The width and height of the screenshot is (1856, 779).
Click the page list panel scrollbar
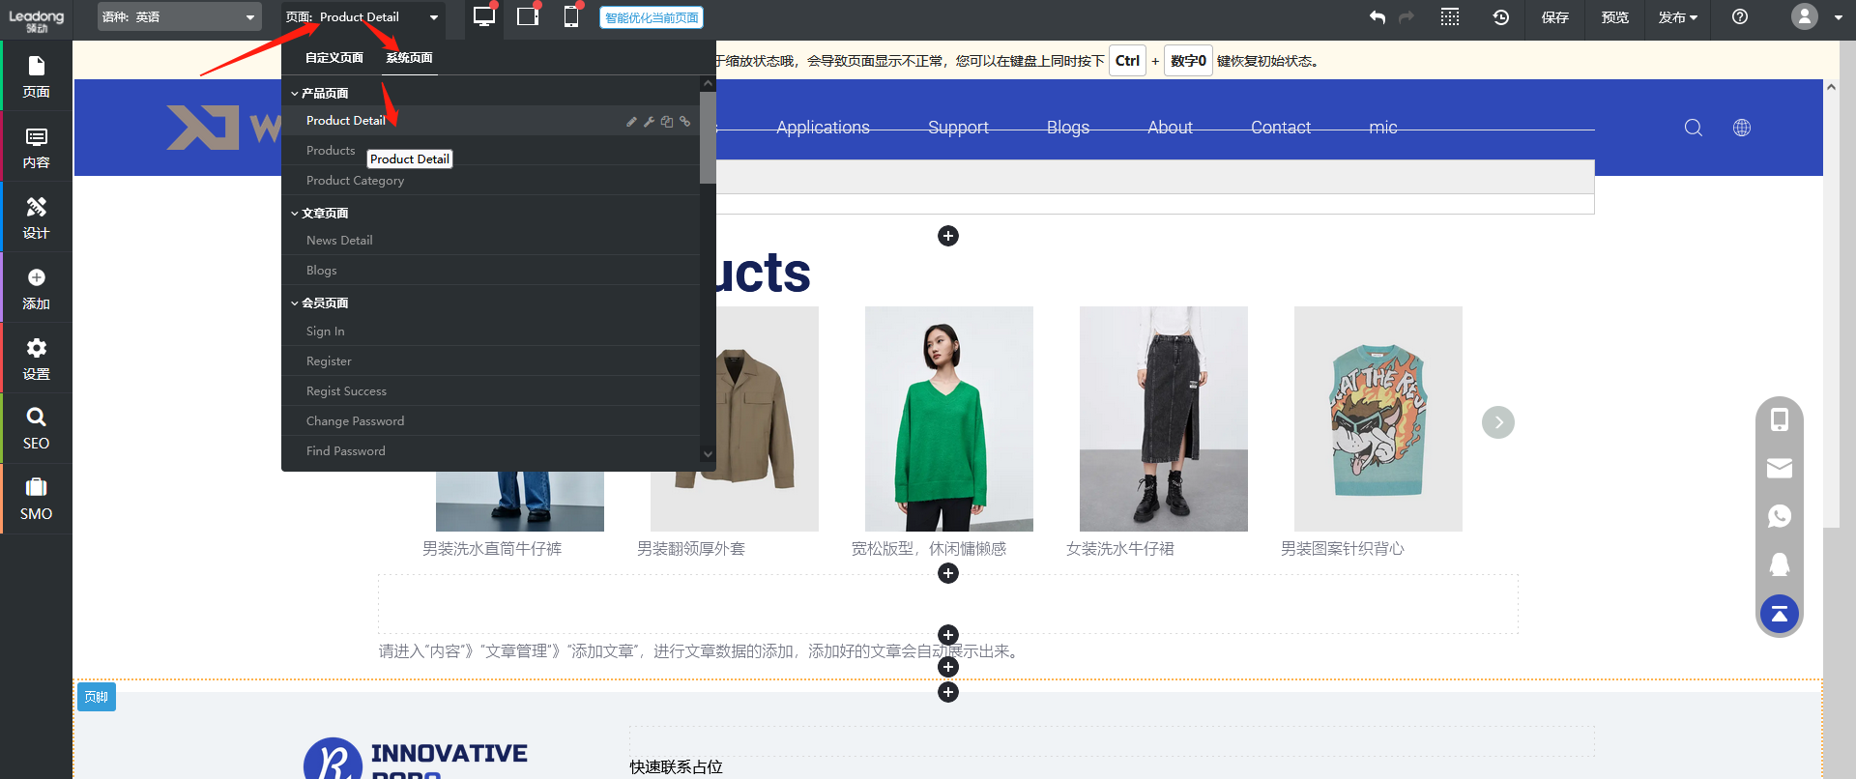[708, 137]
